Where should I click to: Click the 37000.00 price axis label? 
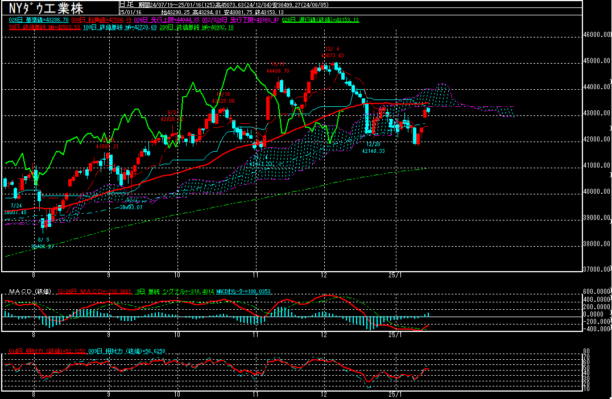(x=597, y=269)
